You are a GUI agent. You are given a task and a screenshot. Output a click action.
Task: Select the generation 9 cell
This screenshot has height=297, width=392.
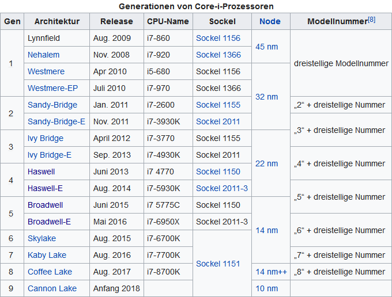click(x=12, y=288)
